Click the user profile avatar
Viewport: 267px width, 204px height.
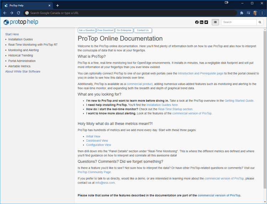tap(255, 13)
